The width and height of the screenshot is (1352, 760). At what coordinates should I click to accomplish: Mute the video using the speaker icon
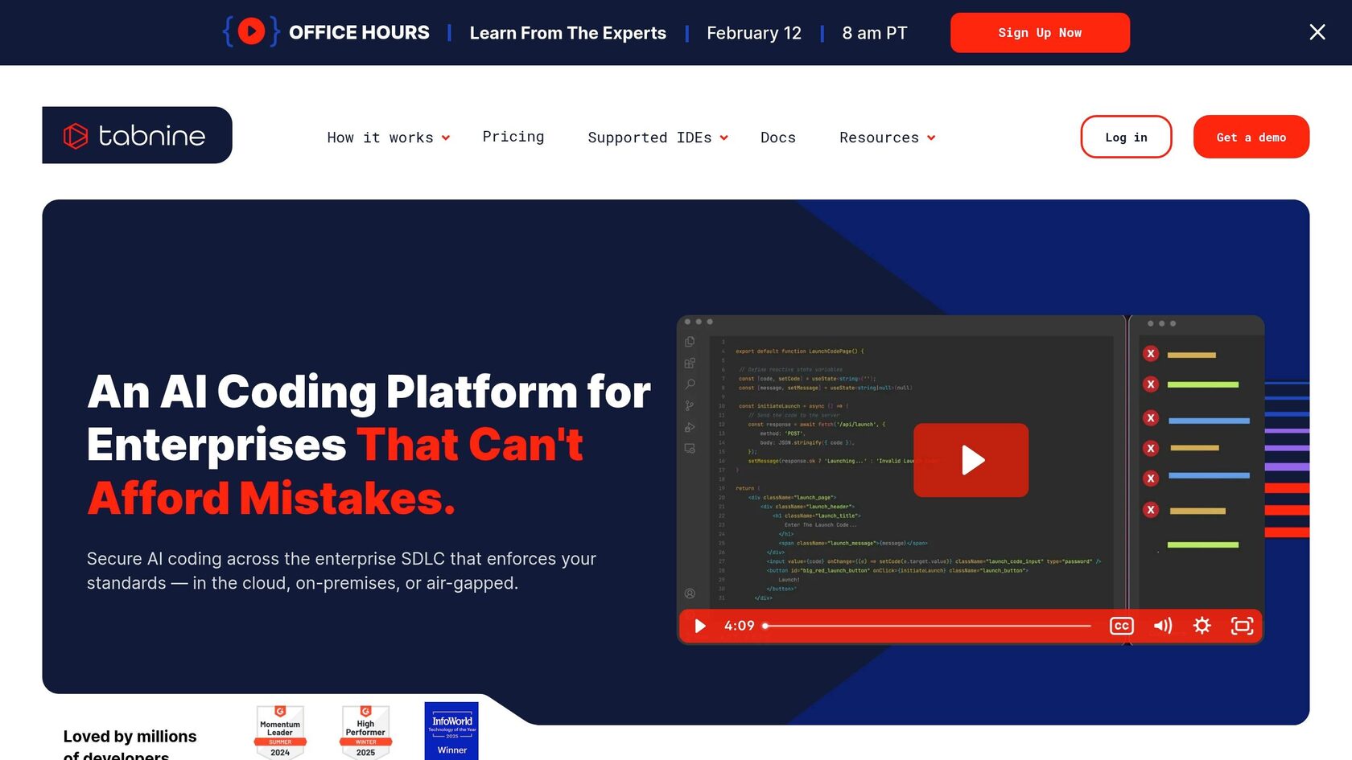(x=1163, y=626)
